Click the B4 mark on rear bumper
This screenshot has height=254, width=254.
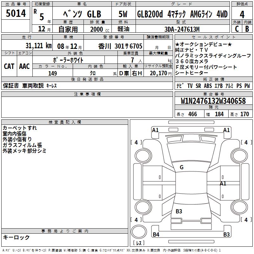click(x=156, y=234)
